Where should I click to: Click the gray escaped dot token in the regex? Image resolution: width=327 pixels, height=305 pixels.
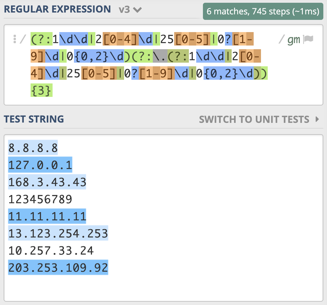click(x=160, y=57)
